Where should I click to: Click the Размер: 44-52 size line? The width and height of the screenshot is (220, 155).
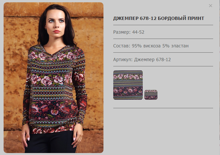click(x=129, y=32)
